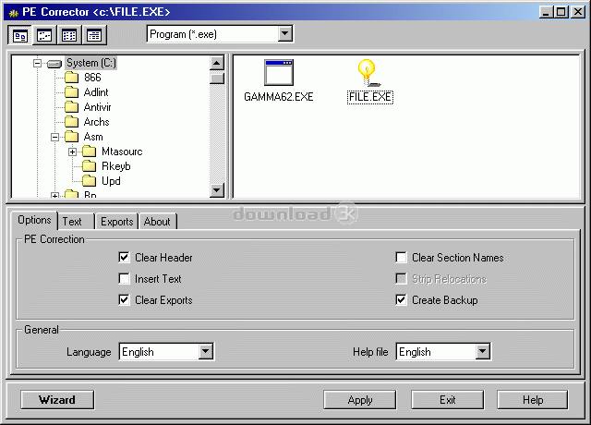Click the Antivir folder icon

[71, 107]
